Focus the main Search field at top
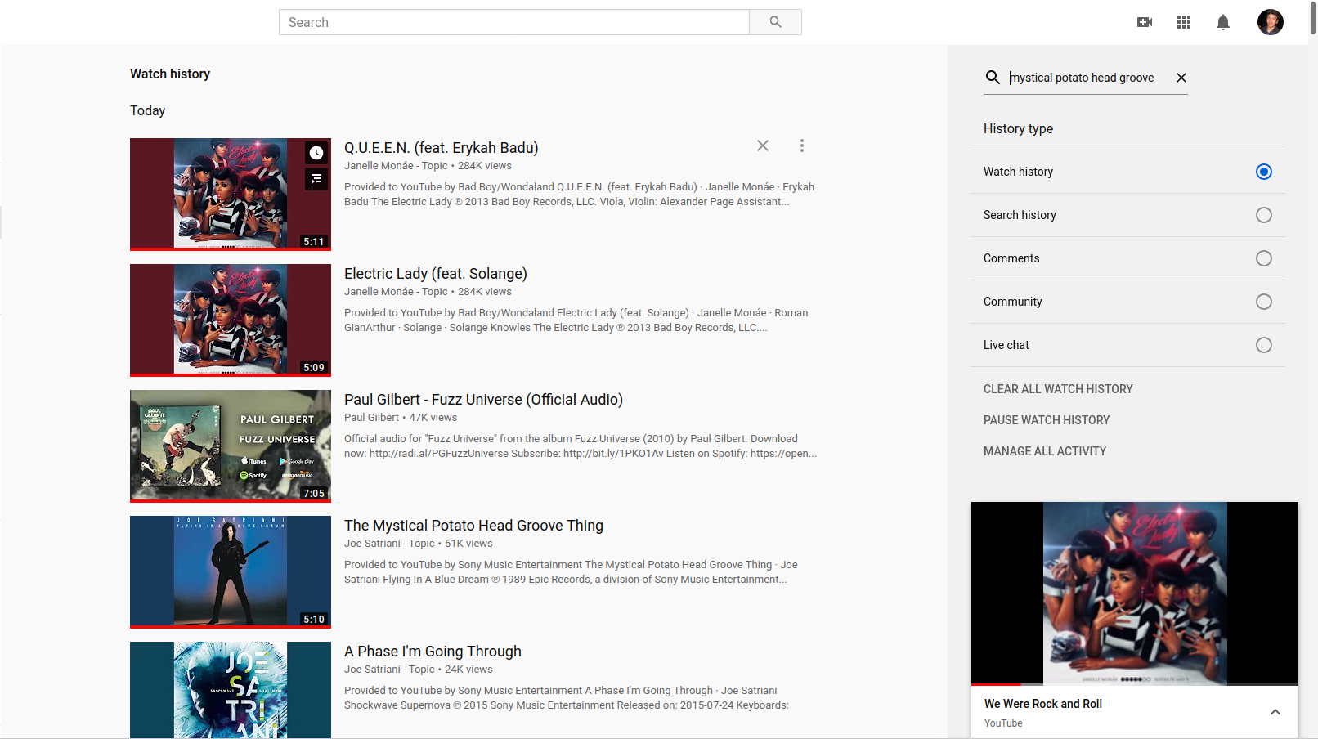Screen dimensions: 1318x739 coord(514,22)
